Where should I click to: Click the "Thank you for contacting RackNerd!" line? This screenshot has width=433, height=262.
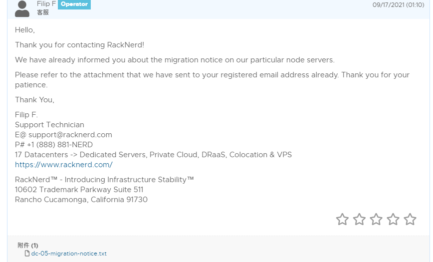[x=79, y=45]
